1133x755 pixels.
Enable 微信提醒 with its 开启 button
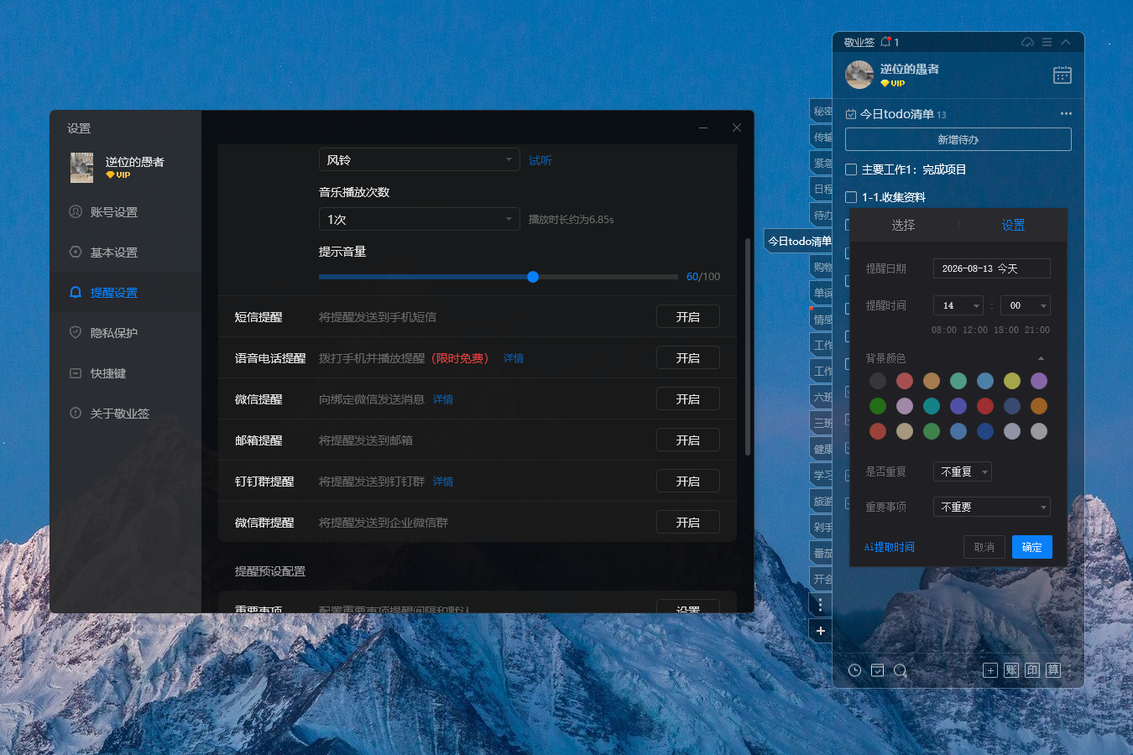(687, 399)
